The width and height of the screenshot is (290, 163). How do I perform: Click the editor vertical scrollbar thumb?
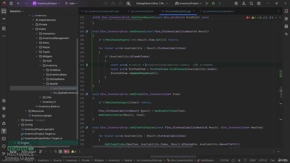(x=281, y=92)
